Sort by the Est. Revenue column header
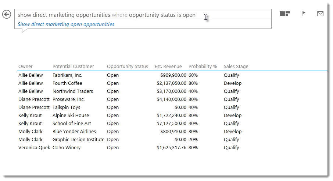 168,66
